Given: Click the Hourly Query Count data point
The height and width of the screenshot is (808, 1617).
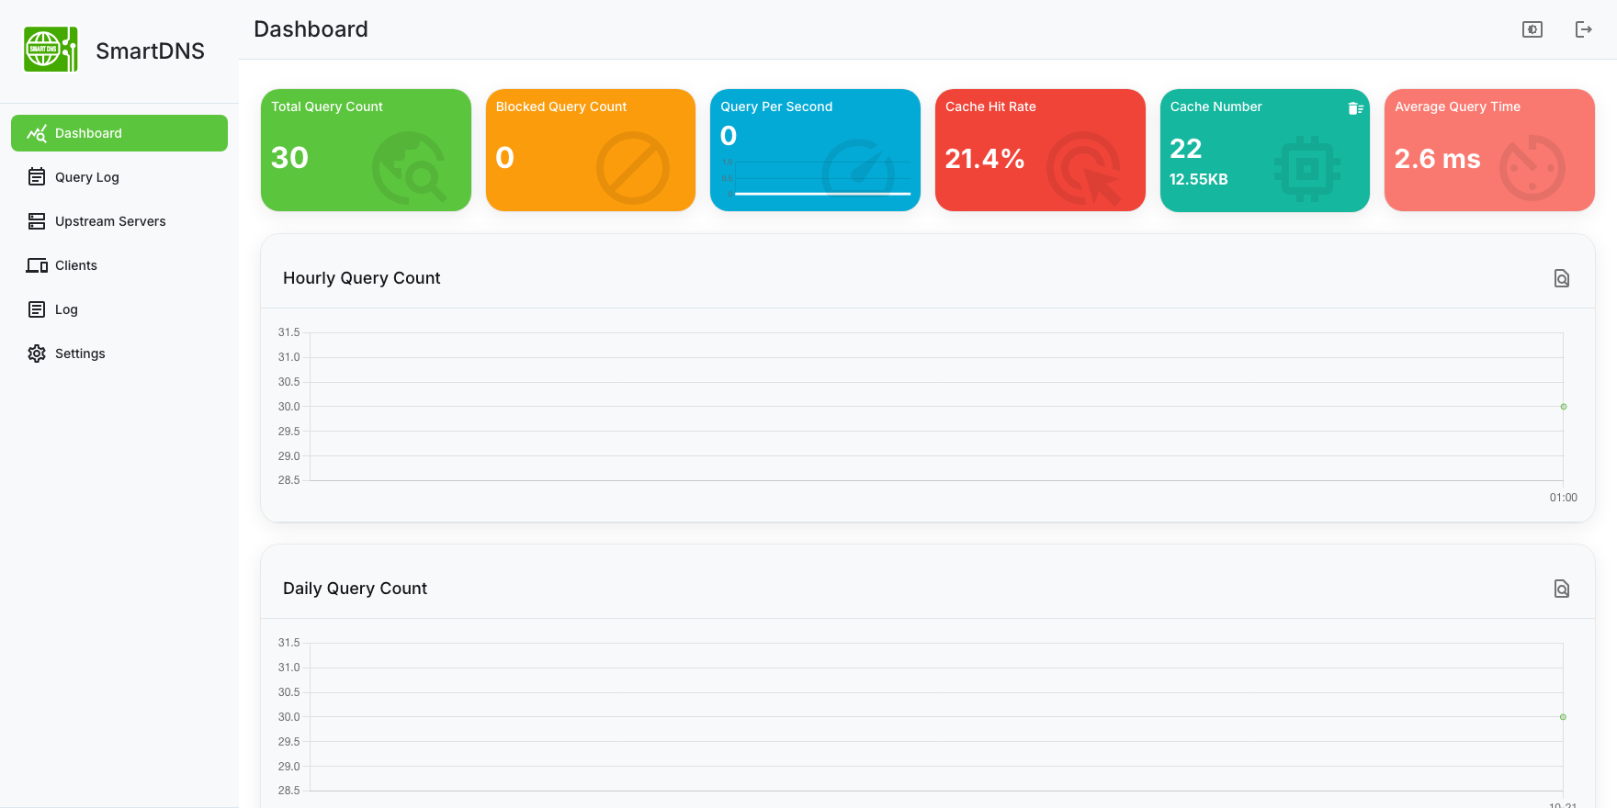Looking at the screenshot, I should pos(1563,407).
